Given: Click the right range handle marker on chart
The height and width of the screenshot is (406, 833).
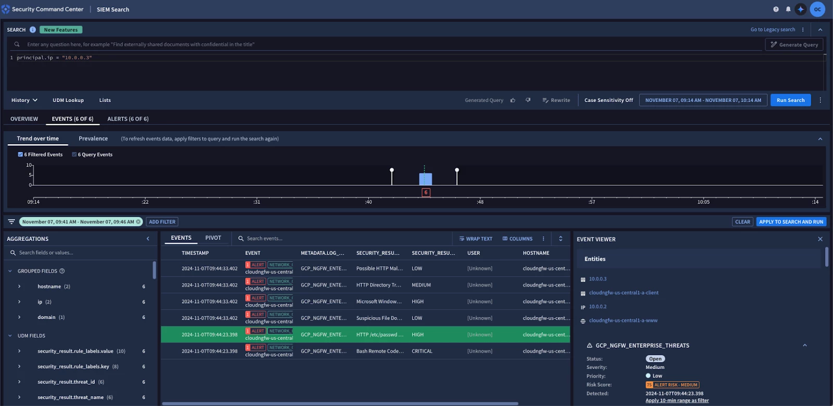Looking at the screenshot, I should 457,170.
